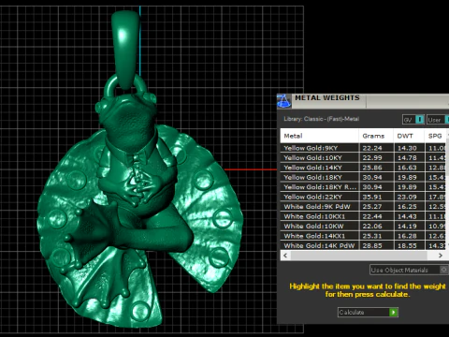
Task: Sort by the Metal column header
Action: click(319, 136)
